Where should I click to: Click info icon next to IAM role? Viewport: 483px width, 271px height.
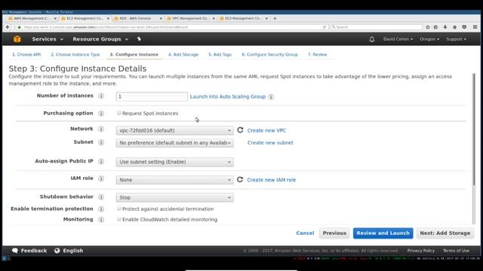click(x=101, y=178)
